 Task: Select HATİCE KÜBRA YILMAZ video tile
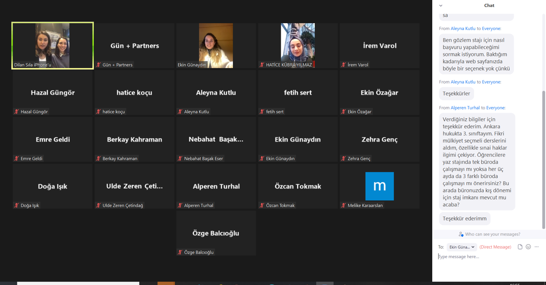[x=298, y=45]
